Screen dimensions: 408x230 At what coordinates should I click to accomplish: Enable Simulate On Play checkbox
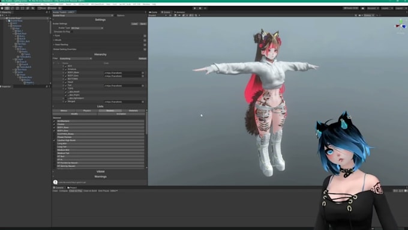click(71, 32)
